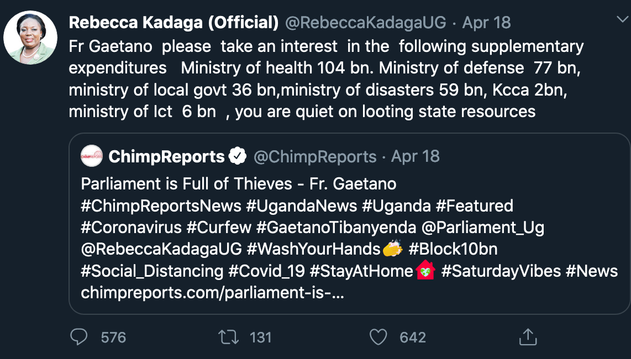The image size is (631, 359).
Task: Open Rebecca Kadaga (Official) profile name
Action: coord(173,23)
